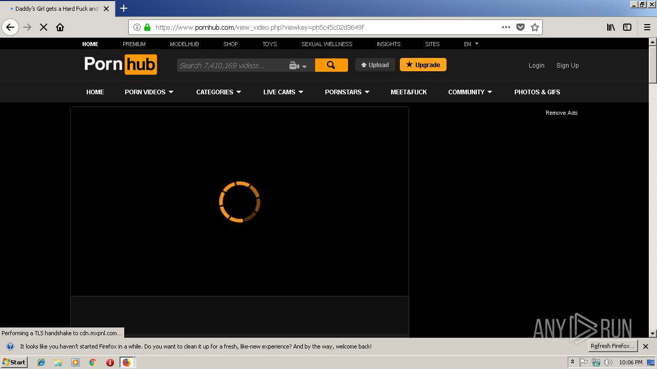
Task: Open the MEET navigation item
Action: click(409, 92)
